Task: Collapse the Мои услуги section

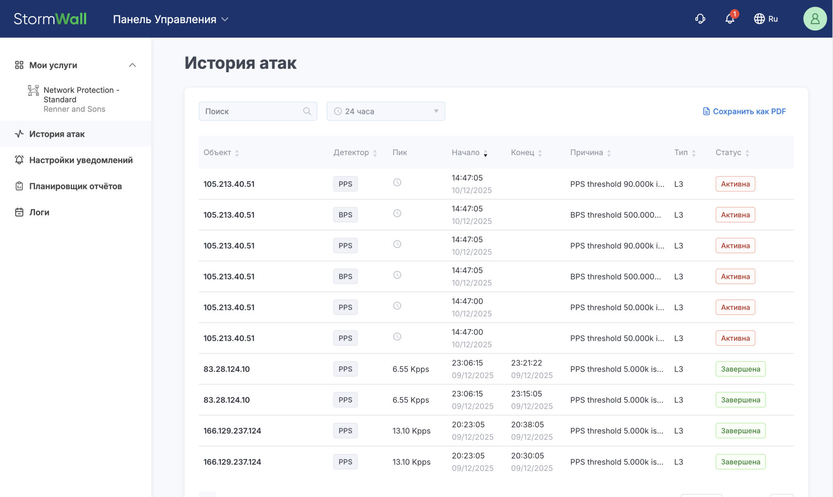Action: click(132, 65)
